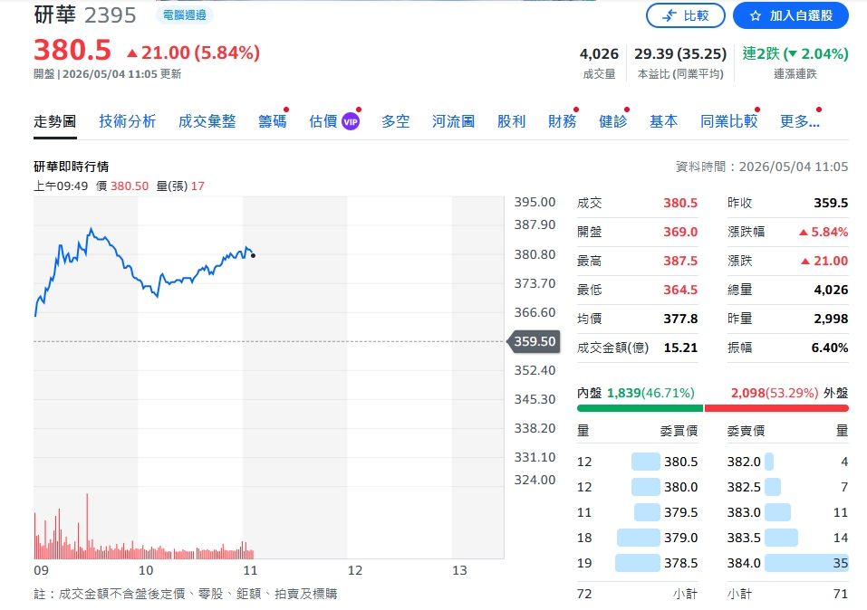
Task: Click the ask price 382.5
Action: 744,487
